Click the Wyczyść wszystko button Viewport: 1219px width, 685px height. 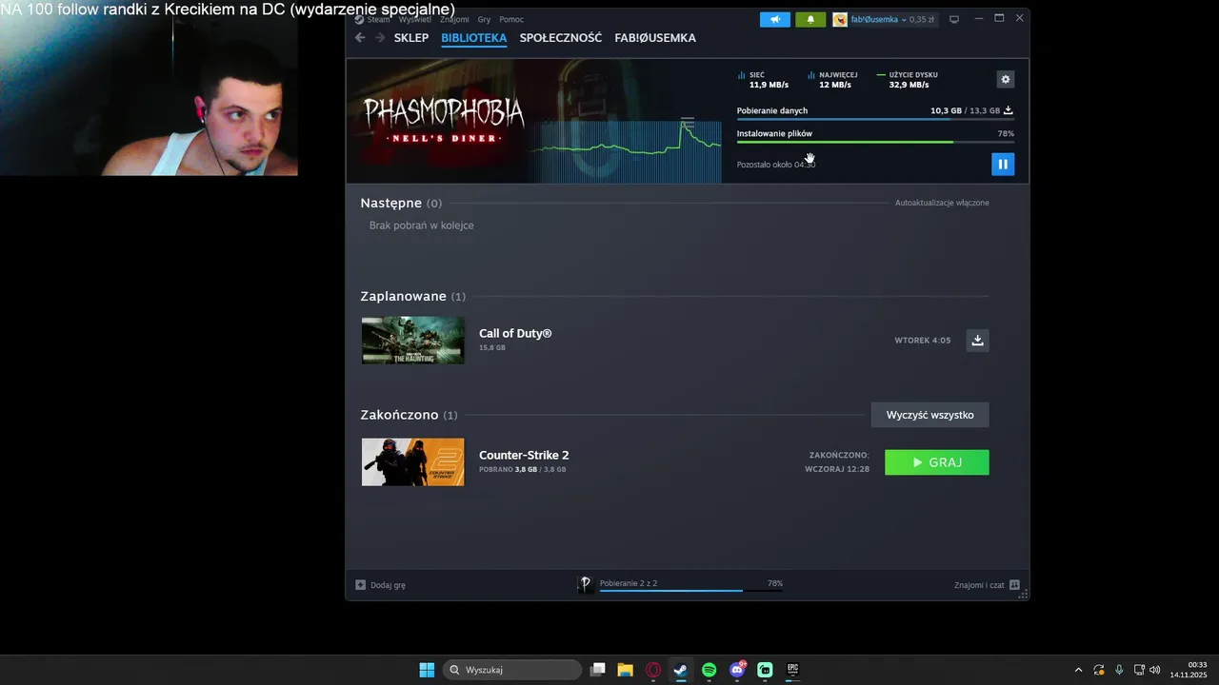pos(929,415)
